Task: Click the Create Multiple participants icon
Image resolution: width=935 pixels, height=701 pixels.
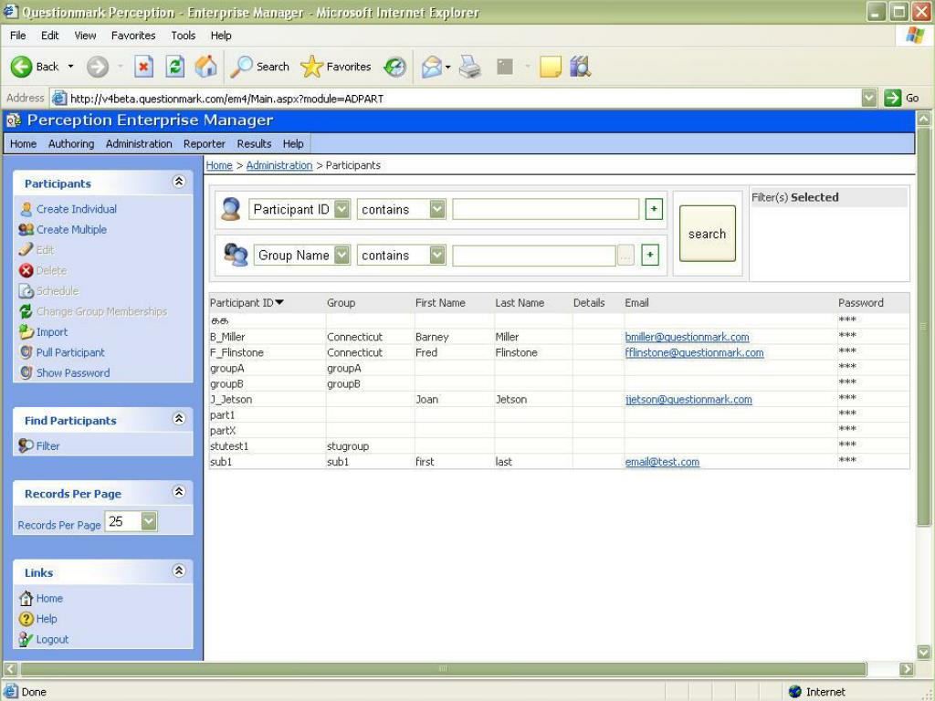Action: point(26,229)
